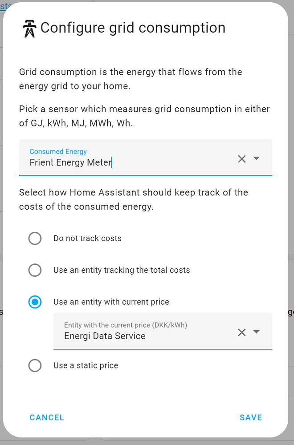This screenshot has height=445, width=294.
Task: Open the Frient Energy Meter selector arrow
Action: [x=257, y=159]
